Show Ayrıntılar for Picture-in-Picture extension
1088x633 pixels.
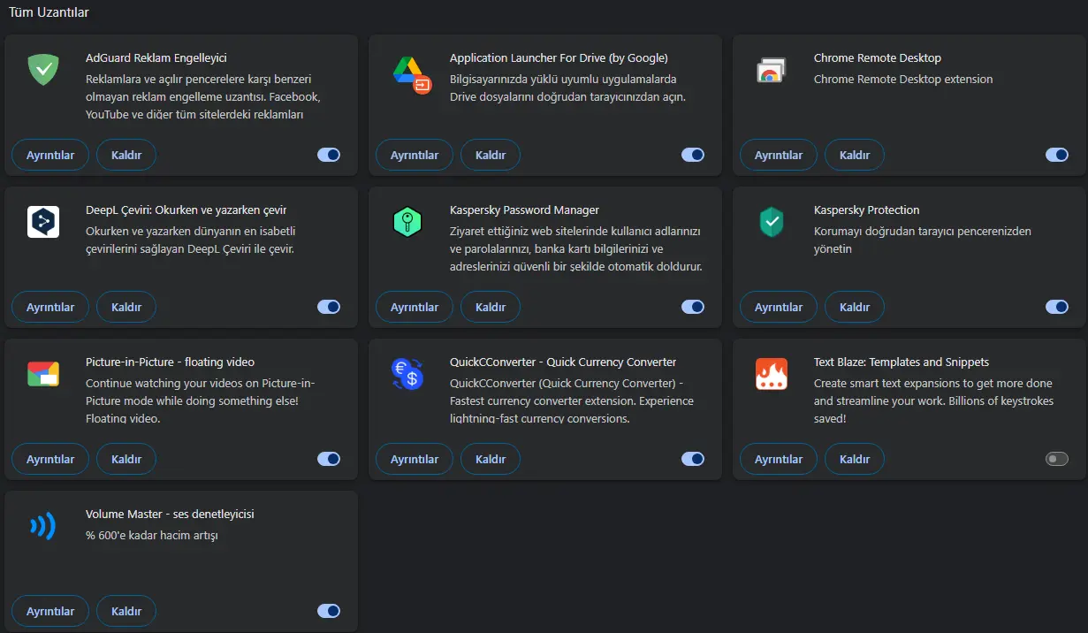pos(50,459)
